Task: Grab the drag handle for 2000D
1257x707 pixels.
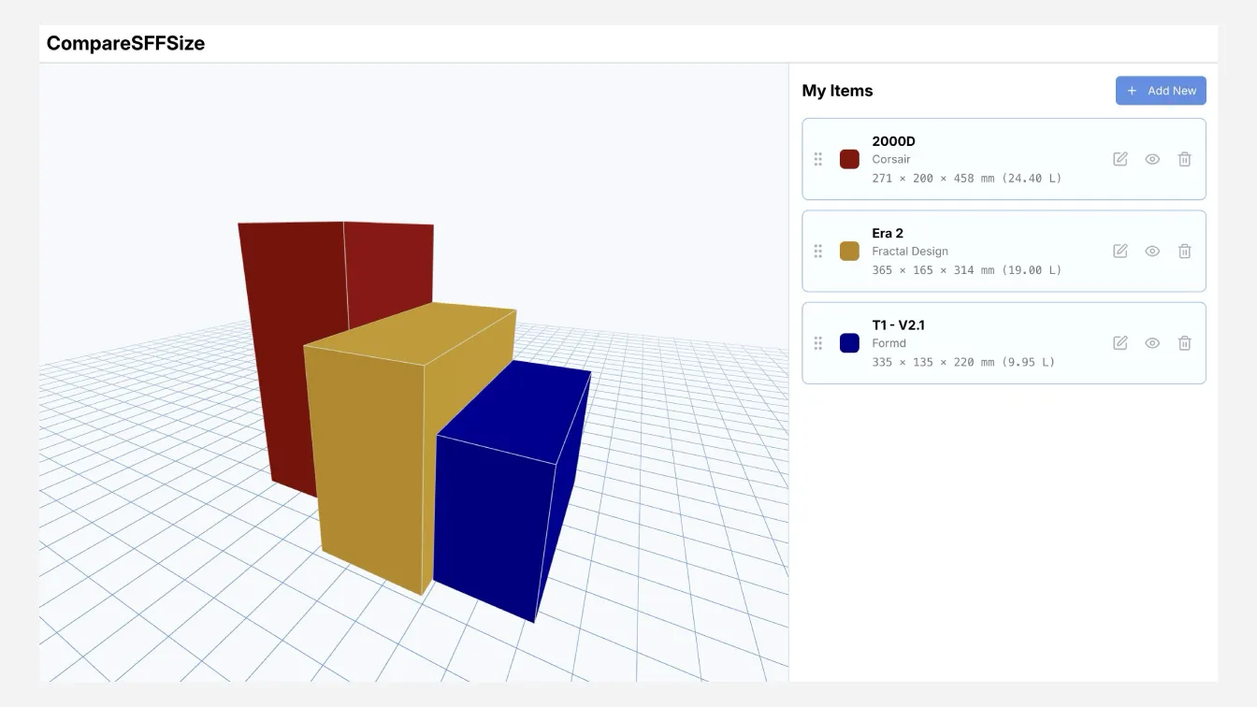Action: coord(818,159)
